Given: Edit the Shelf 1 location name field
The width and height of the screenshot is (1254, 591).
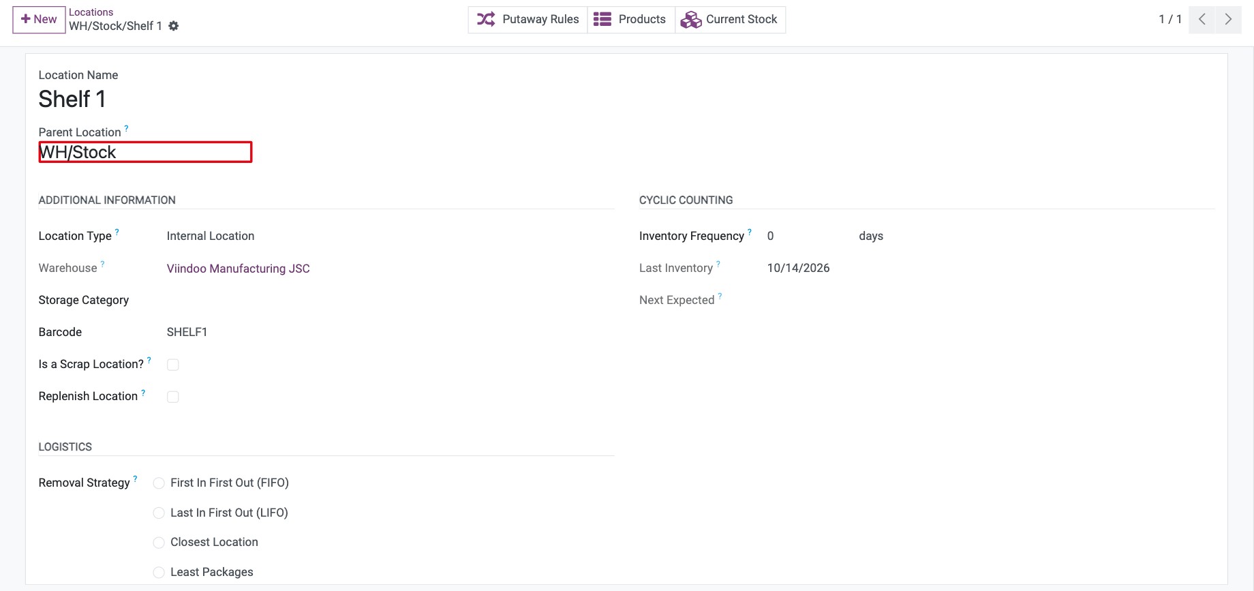Looking at the screenshot, I should [x=72, y=100].
